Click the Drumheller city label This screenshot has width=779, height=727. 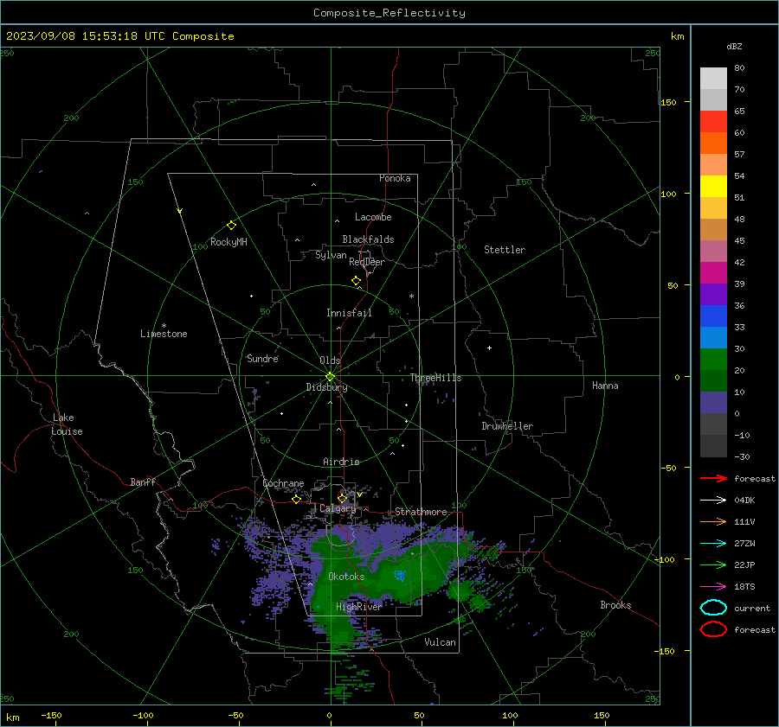coord(507,426)
